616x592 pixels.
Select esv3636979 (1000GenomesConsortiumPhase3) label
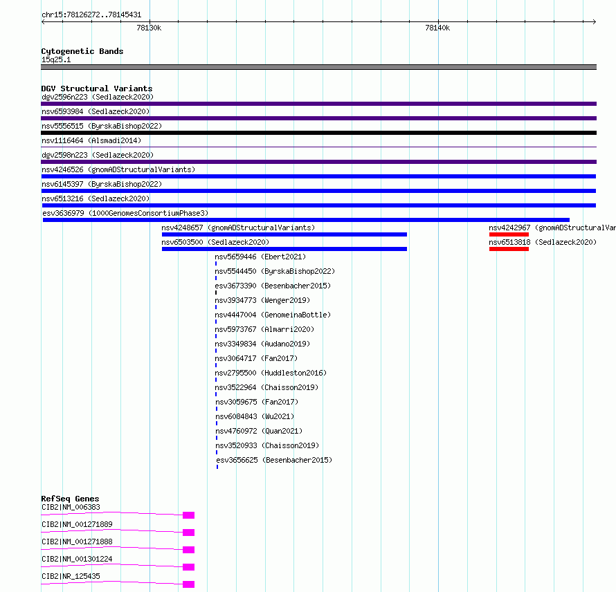pos(125,213)
